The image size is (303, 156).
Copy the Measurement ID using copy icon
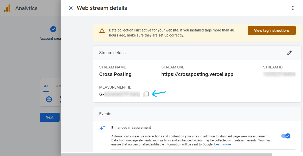click(146, 94)
